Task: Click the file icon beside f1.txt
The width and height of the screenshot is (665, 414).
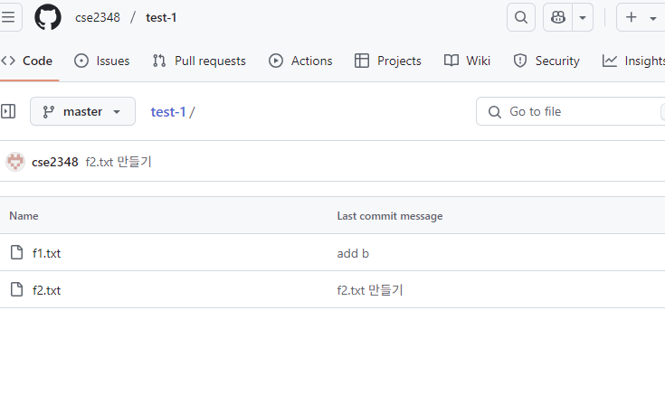Action: (16, 252)
